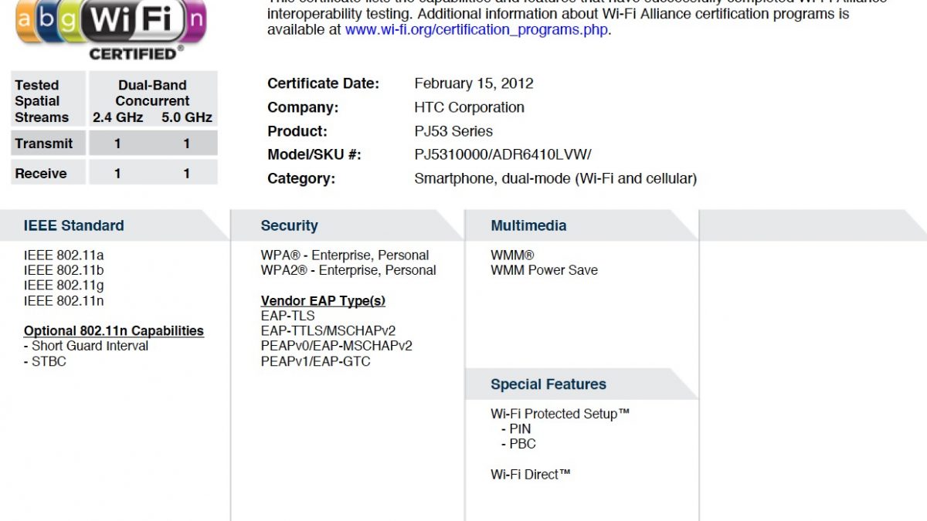Viewport: 927px width, 521px height.
Task: Click the Transmit row label
Action: tap(44, 144)
